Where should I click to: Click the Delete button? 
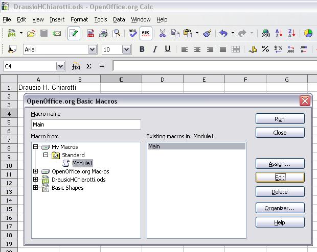[280, 191]
